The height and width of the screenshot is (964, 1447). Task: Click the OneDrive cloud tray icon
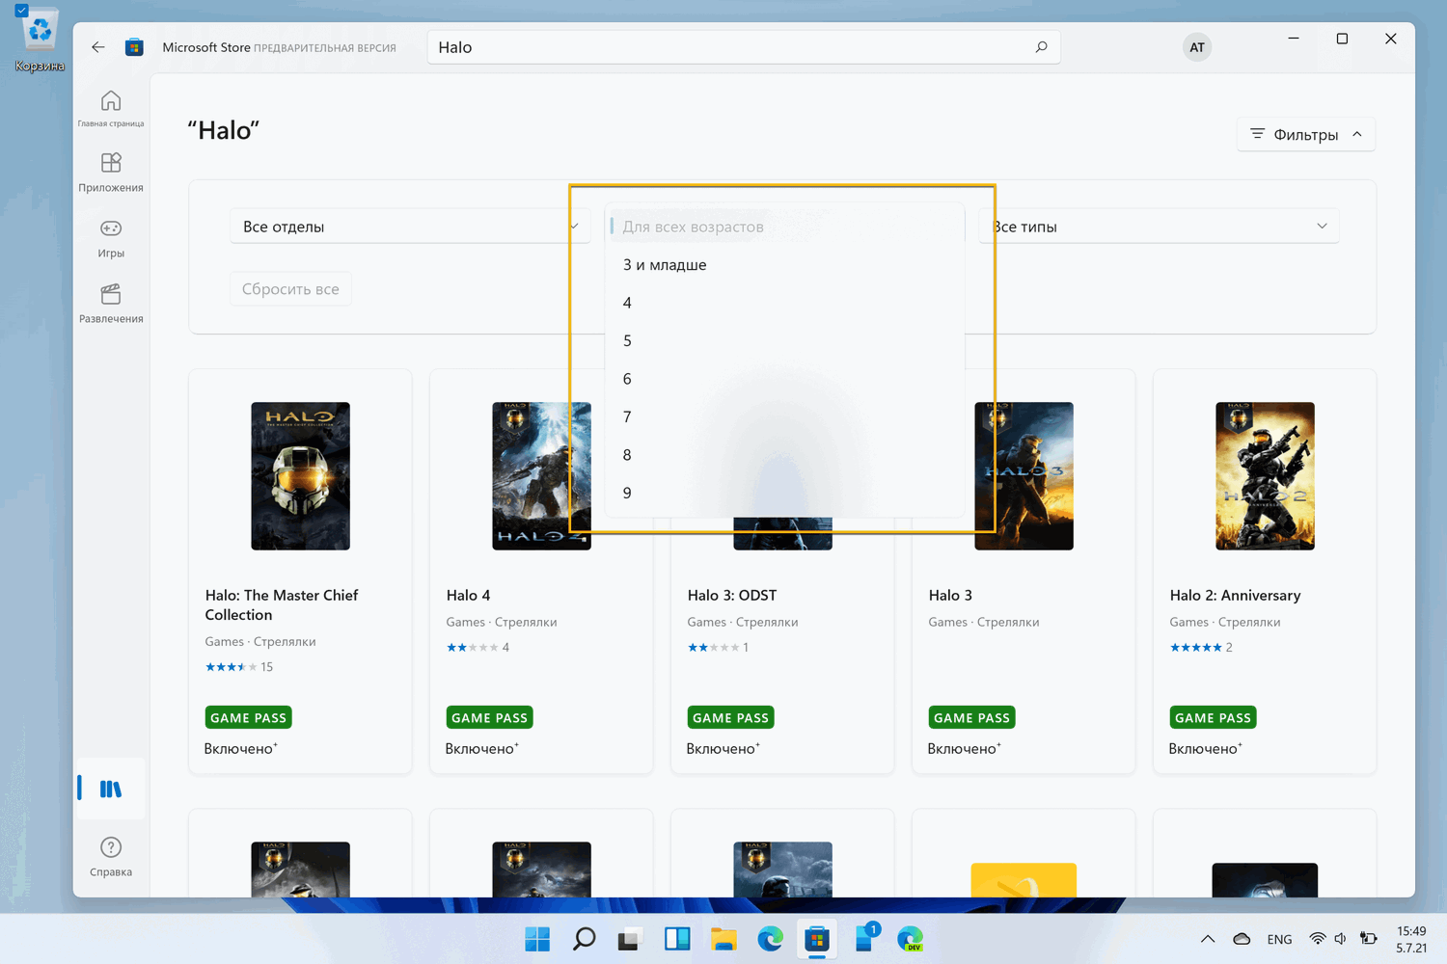1242,939
